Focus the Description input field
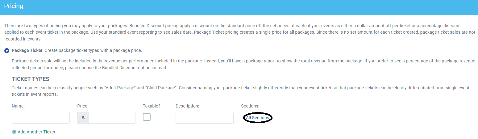 (205, 118)
